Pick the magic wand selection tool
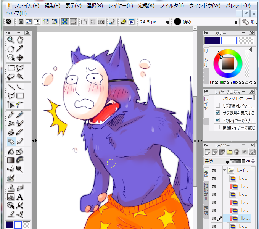Screen dimensions: 259x229 pyautogui.click(x=20, y=77)
